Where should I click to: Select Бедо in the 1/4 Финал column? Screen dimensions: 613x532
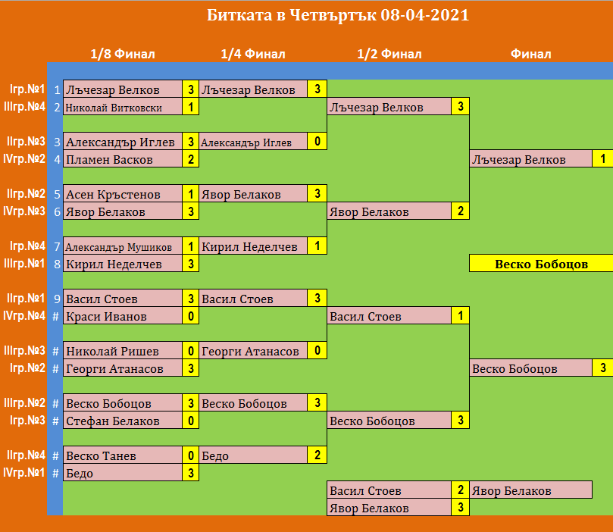coord(253,455)
